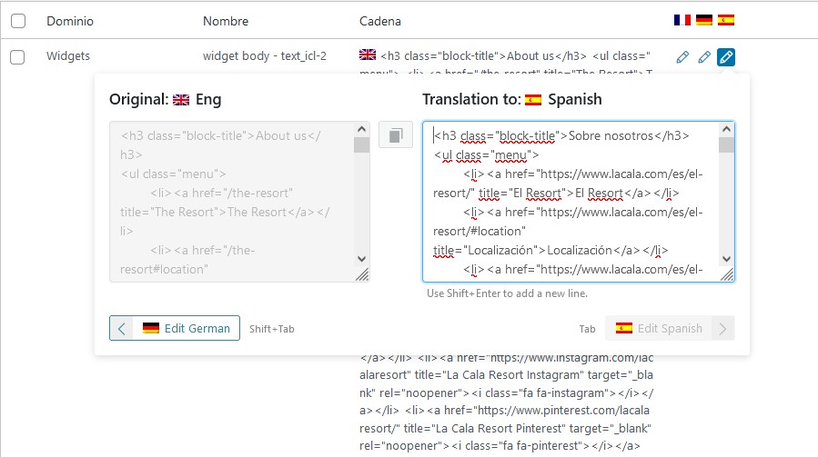Copy original text to translation field
The width and height of the screenshot is (818, 457).
point(396,135)
